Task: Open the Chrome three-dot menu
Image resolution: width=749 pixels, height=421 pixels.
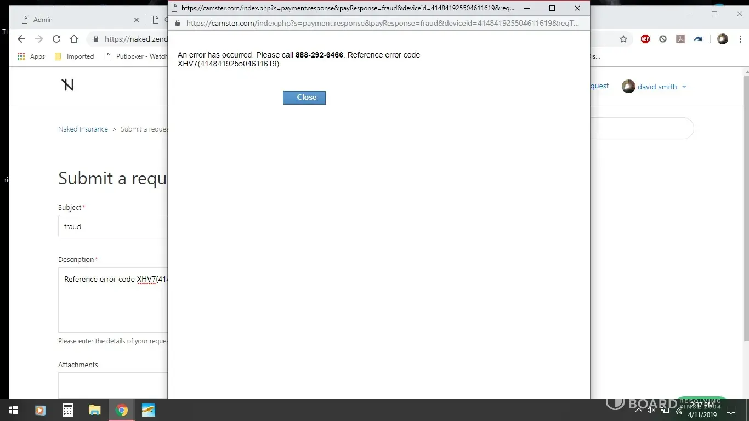Action: pos(740,39)
